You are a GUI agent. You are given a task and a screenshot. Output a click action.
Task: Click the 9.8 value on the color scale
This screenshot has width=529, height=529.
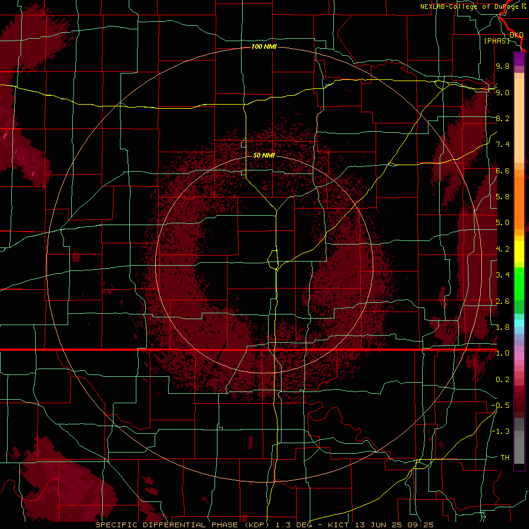pyautogui.click(x=503, y=66)
